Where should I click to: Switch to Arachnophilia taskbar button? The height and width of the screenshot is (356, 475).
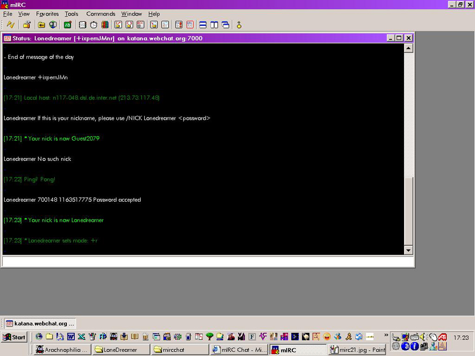(62, 350)
